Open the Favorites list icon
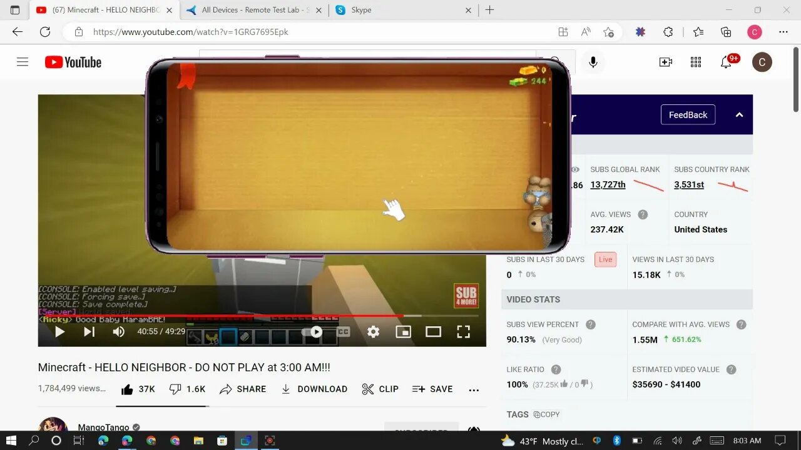Viewport: 801px width, 450px height. point(698,32)
